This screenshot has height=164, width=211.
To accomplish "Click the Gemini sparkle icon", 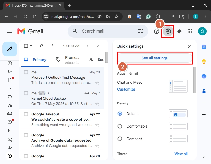I will tap(179, 31).
